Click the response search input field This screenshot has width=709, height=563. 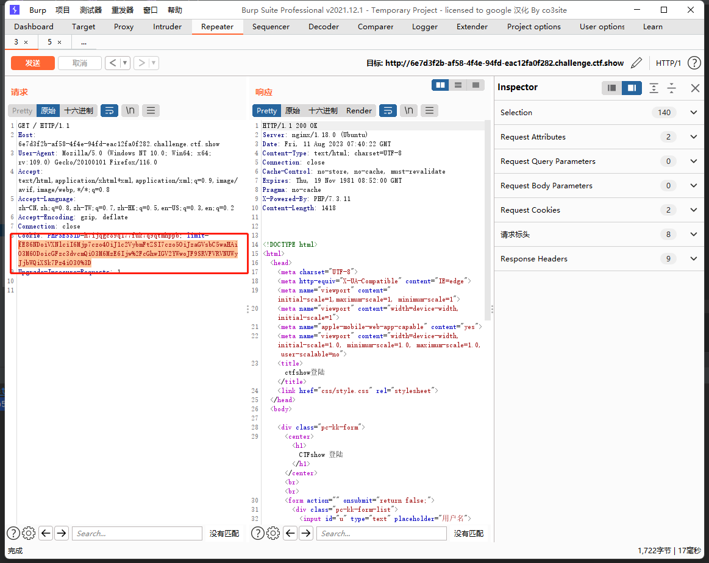[x=382, y=533]
